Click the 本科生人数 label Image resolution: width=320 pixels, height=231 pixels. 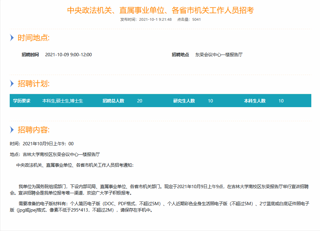click(255, 101)
